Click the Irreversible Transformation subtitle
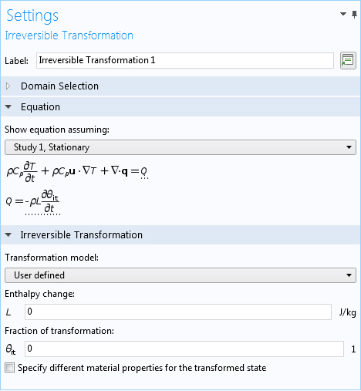This screenshot has height=391, width=361. (x=69, y=35)
